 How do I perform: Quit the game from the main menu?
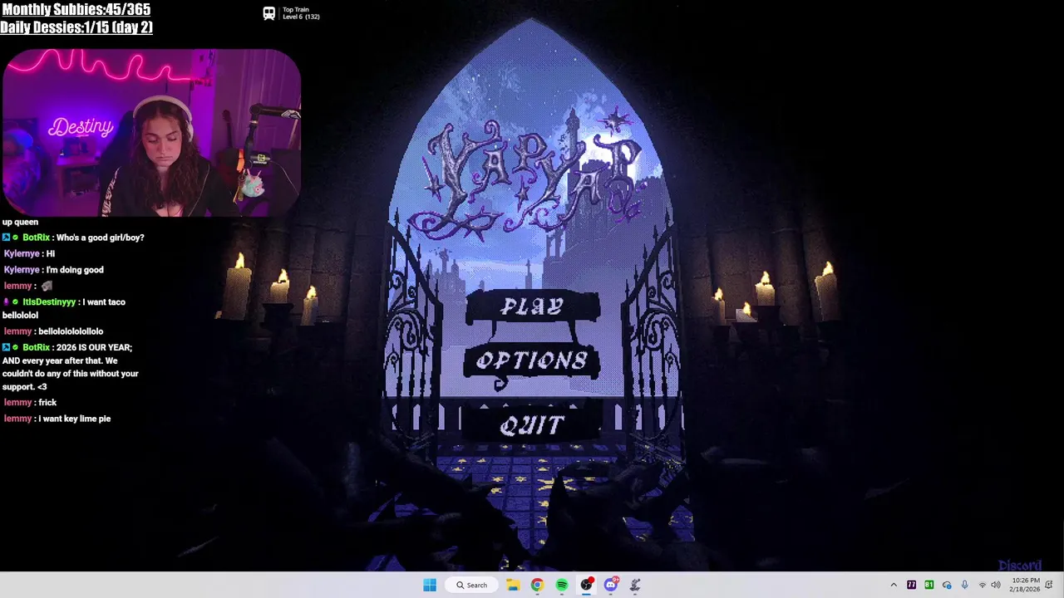pyautogui.click(x=532, y=425)
